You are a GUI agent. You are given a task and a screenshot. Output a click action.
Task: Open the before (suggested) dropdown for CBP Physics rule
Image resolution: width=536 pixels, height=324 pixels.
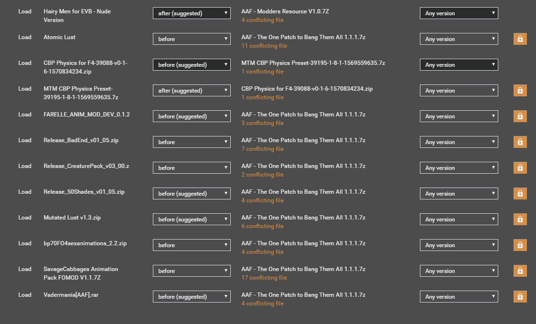(x=191, y=64)
